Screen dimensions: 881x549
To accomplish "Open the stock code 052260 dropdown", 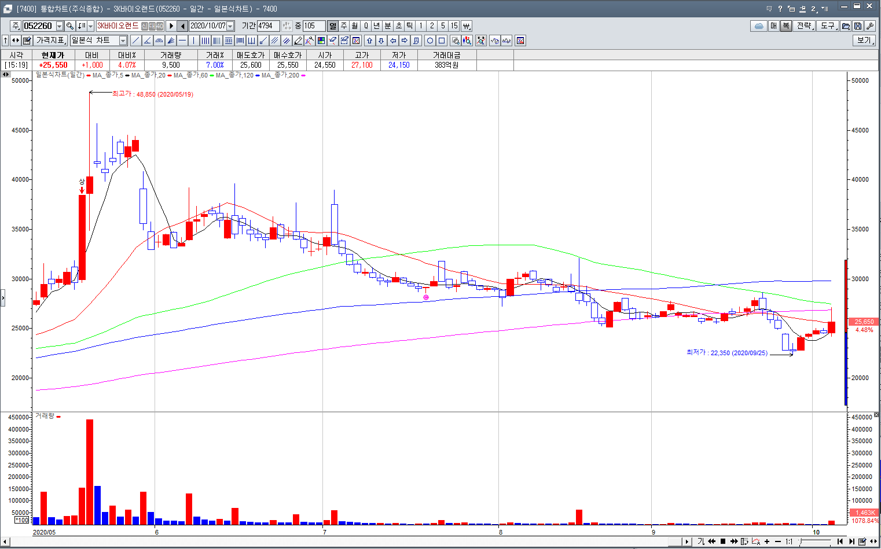I will click(x=60, y=26).
